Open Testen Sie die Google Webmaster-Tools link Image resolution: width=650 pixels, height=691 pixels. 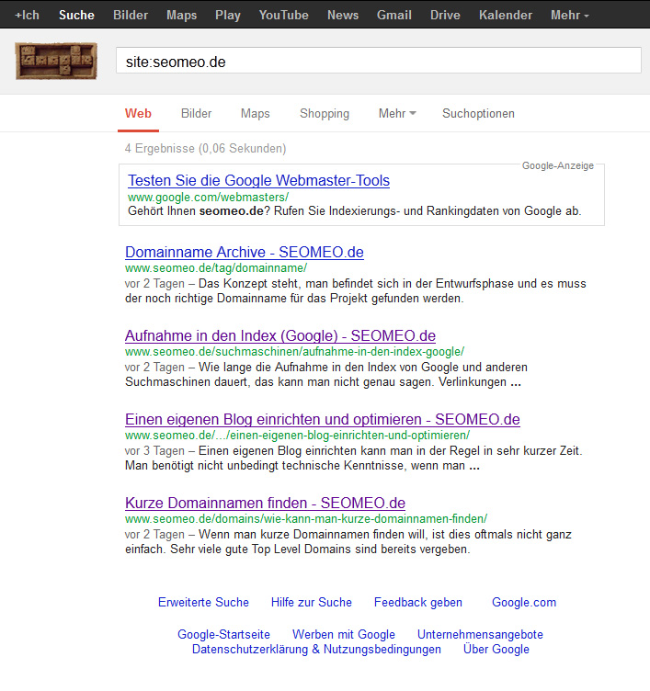259,181
